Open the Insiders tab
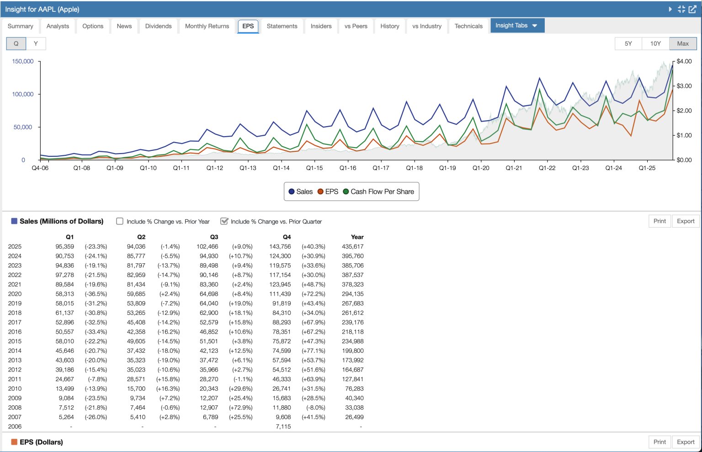702x452 pixels. (x=321, y=26)
